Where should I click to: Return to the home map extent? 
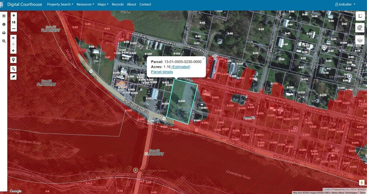coord(13,38)
